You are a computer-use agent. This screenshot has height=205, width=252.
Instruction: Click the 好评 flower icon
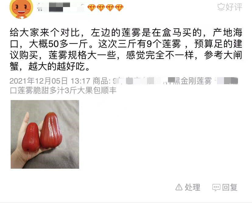(x=221, y=7)
